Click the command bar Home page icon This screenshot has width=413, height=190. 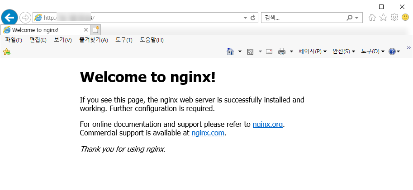pyautogui.click(x=230, y=51)
